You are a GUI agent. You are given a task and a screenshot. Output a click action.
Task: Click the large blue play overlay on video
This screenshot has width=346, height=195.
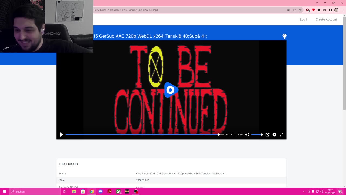click(171, 90)
